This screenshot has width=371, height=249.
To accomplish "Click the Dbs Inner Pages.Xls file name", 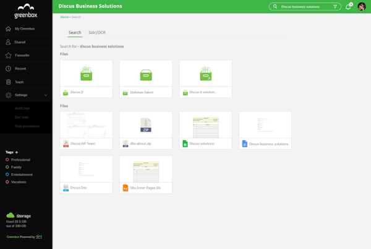I will (x=145, y=188).
